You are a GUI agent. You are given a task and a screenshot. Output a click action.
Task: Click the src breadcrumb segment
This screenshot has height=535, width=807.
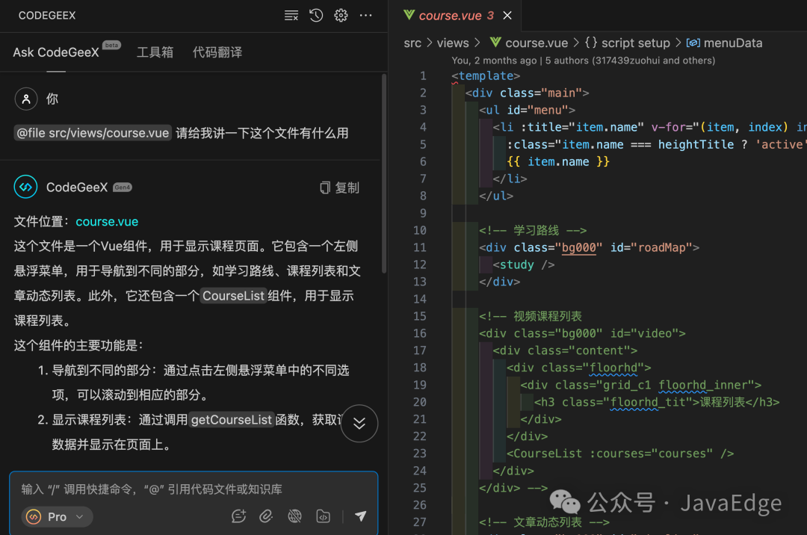click(x=412, y=43)
